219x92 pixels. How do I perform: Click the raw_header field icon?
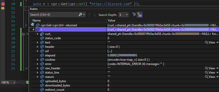(42, 68)
